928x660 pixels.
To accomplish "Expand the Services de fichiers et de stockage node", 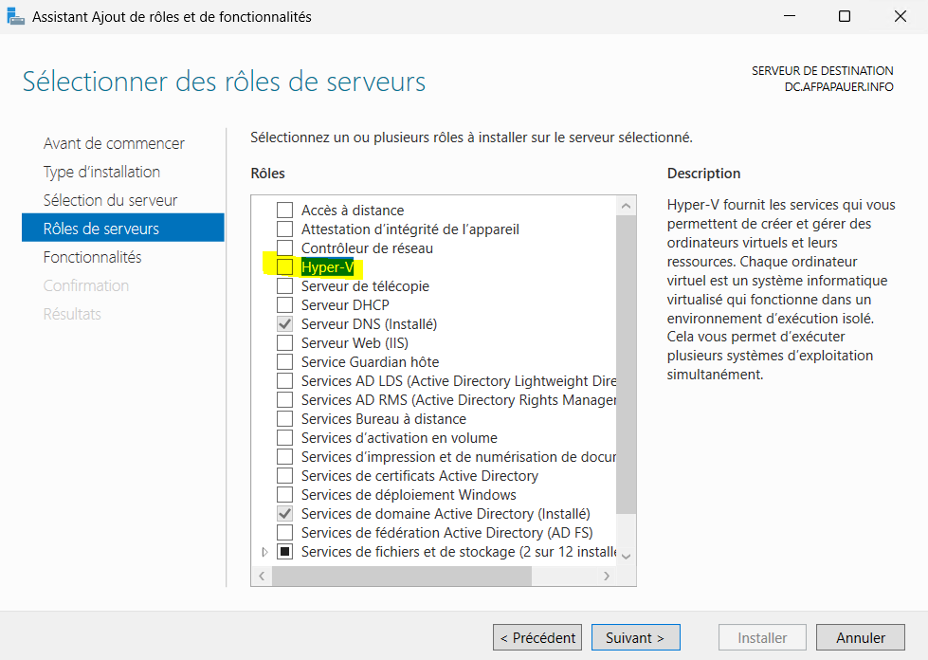I will pyautogui.click(x=264, y=552).
